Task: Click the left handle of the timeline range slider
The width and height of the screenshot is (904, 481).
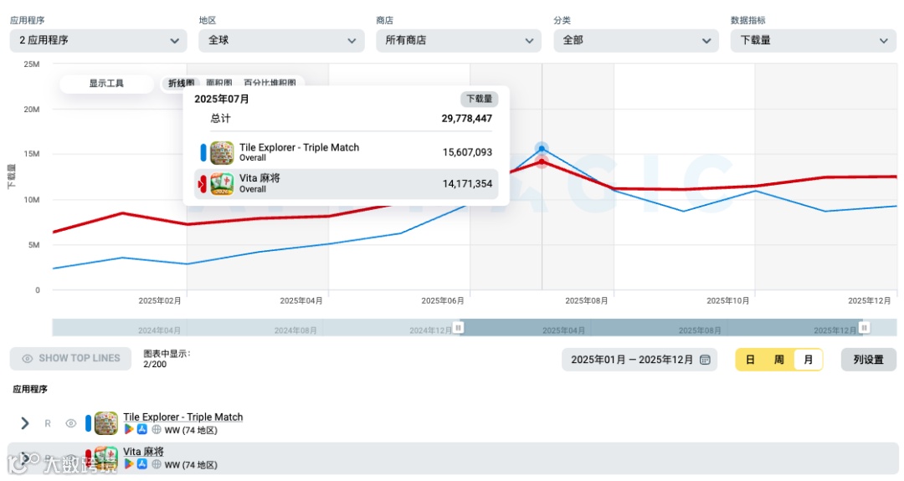Action: [x=459, y=327]
